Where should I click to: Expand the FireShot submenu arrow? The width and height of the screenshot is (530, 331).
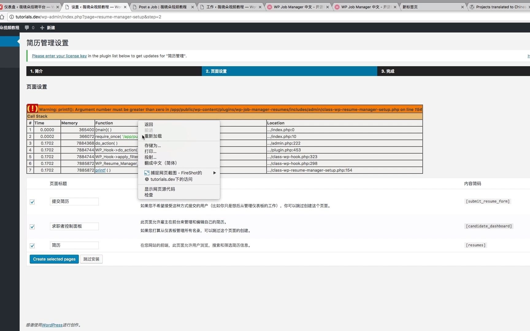[214, 173]
